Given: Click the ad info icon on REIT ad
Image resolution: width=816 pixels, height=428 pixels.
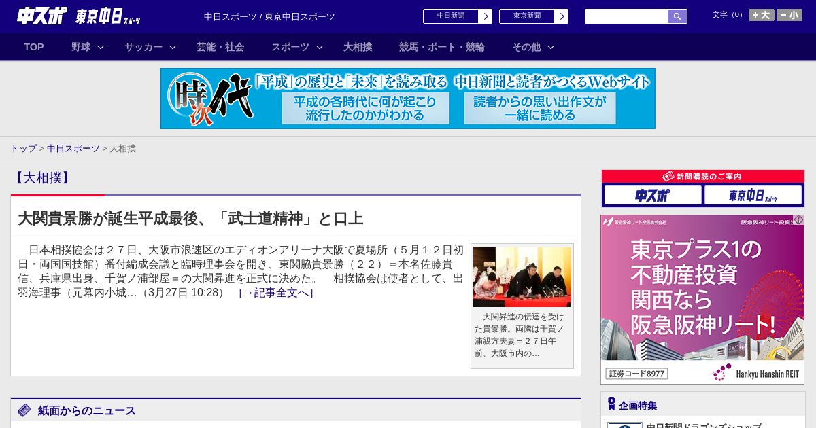Looking at the screenshot, I should [799, 220].
